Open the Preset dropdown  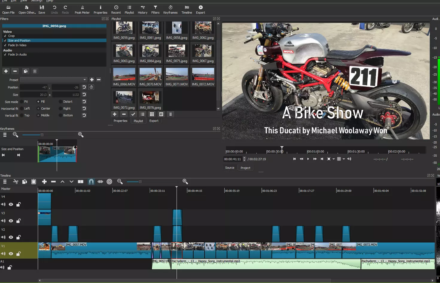pyautogui.click(x=54, y=80)
